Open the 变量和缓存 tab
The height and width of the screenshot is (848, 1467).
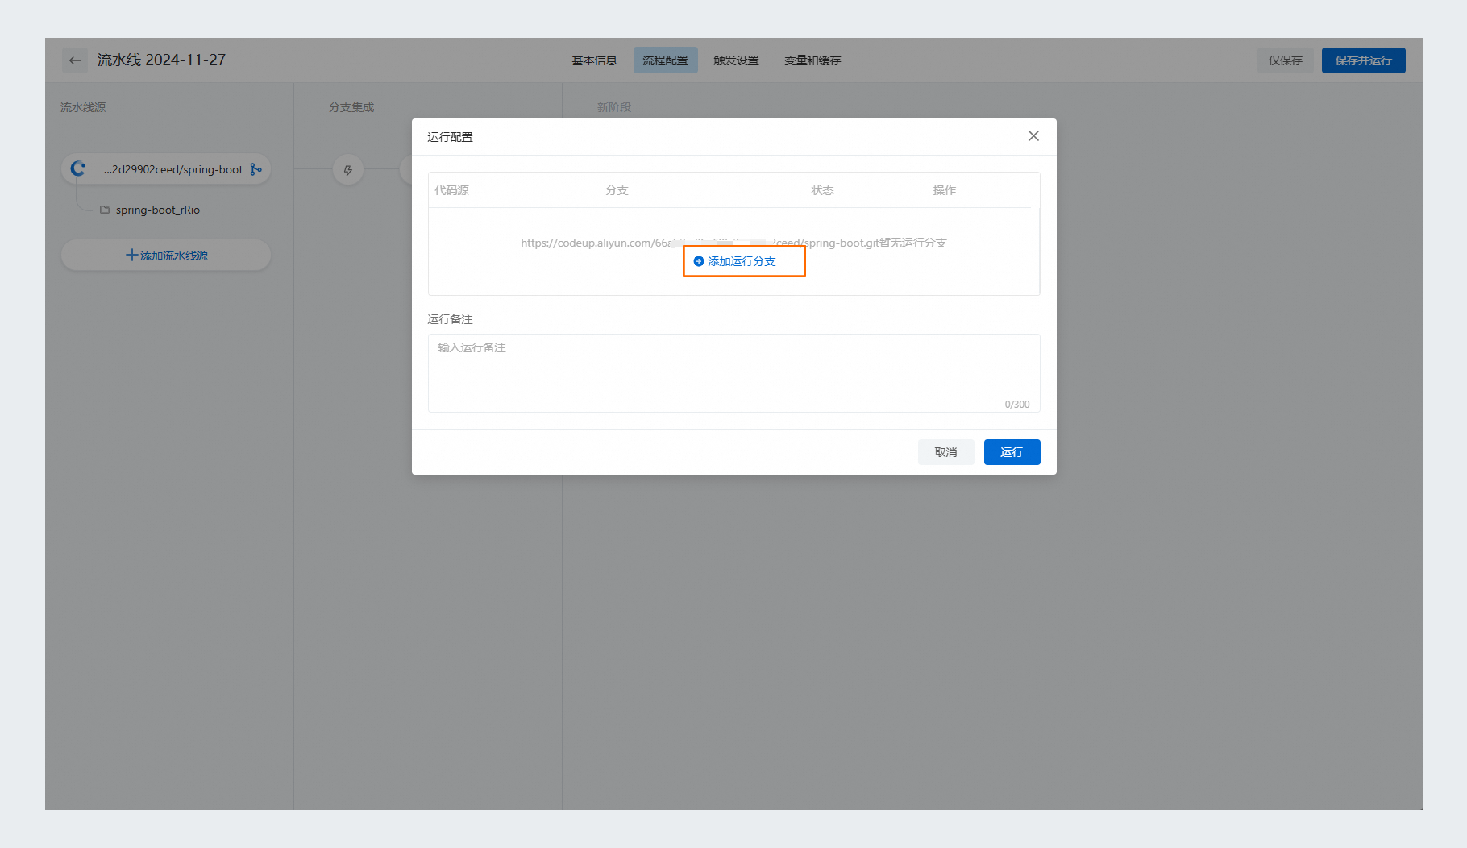(812, 60)
